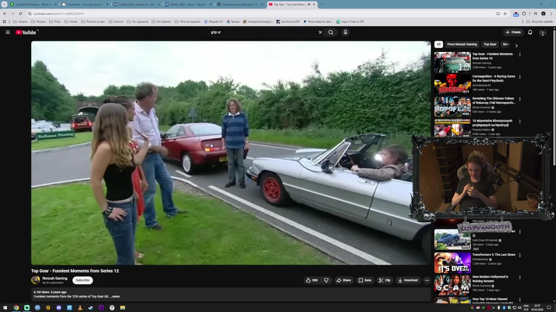Screen dimensions: 556x312
Task: Open the Nonzah Gaming channel name link
Action: pos(55,278)
